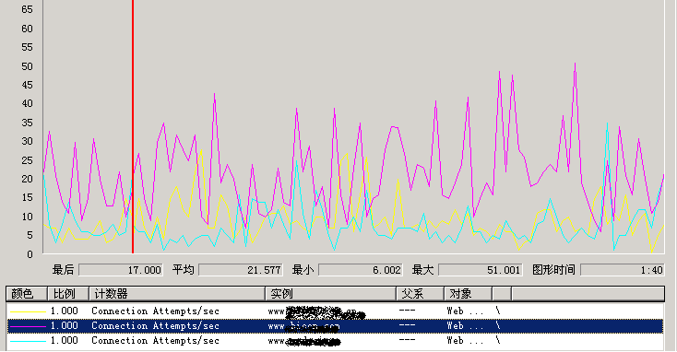The height and width of the screenshot is (352, 677).
Task: Click the 对象 column header
Action: [x=468, y=294]
